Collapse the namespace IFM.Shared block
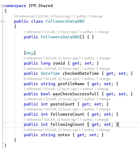Image resolution: width=139 pixels, height=151 pixels. click(x=2, y=6)
